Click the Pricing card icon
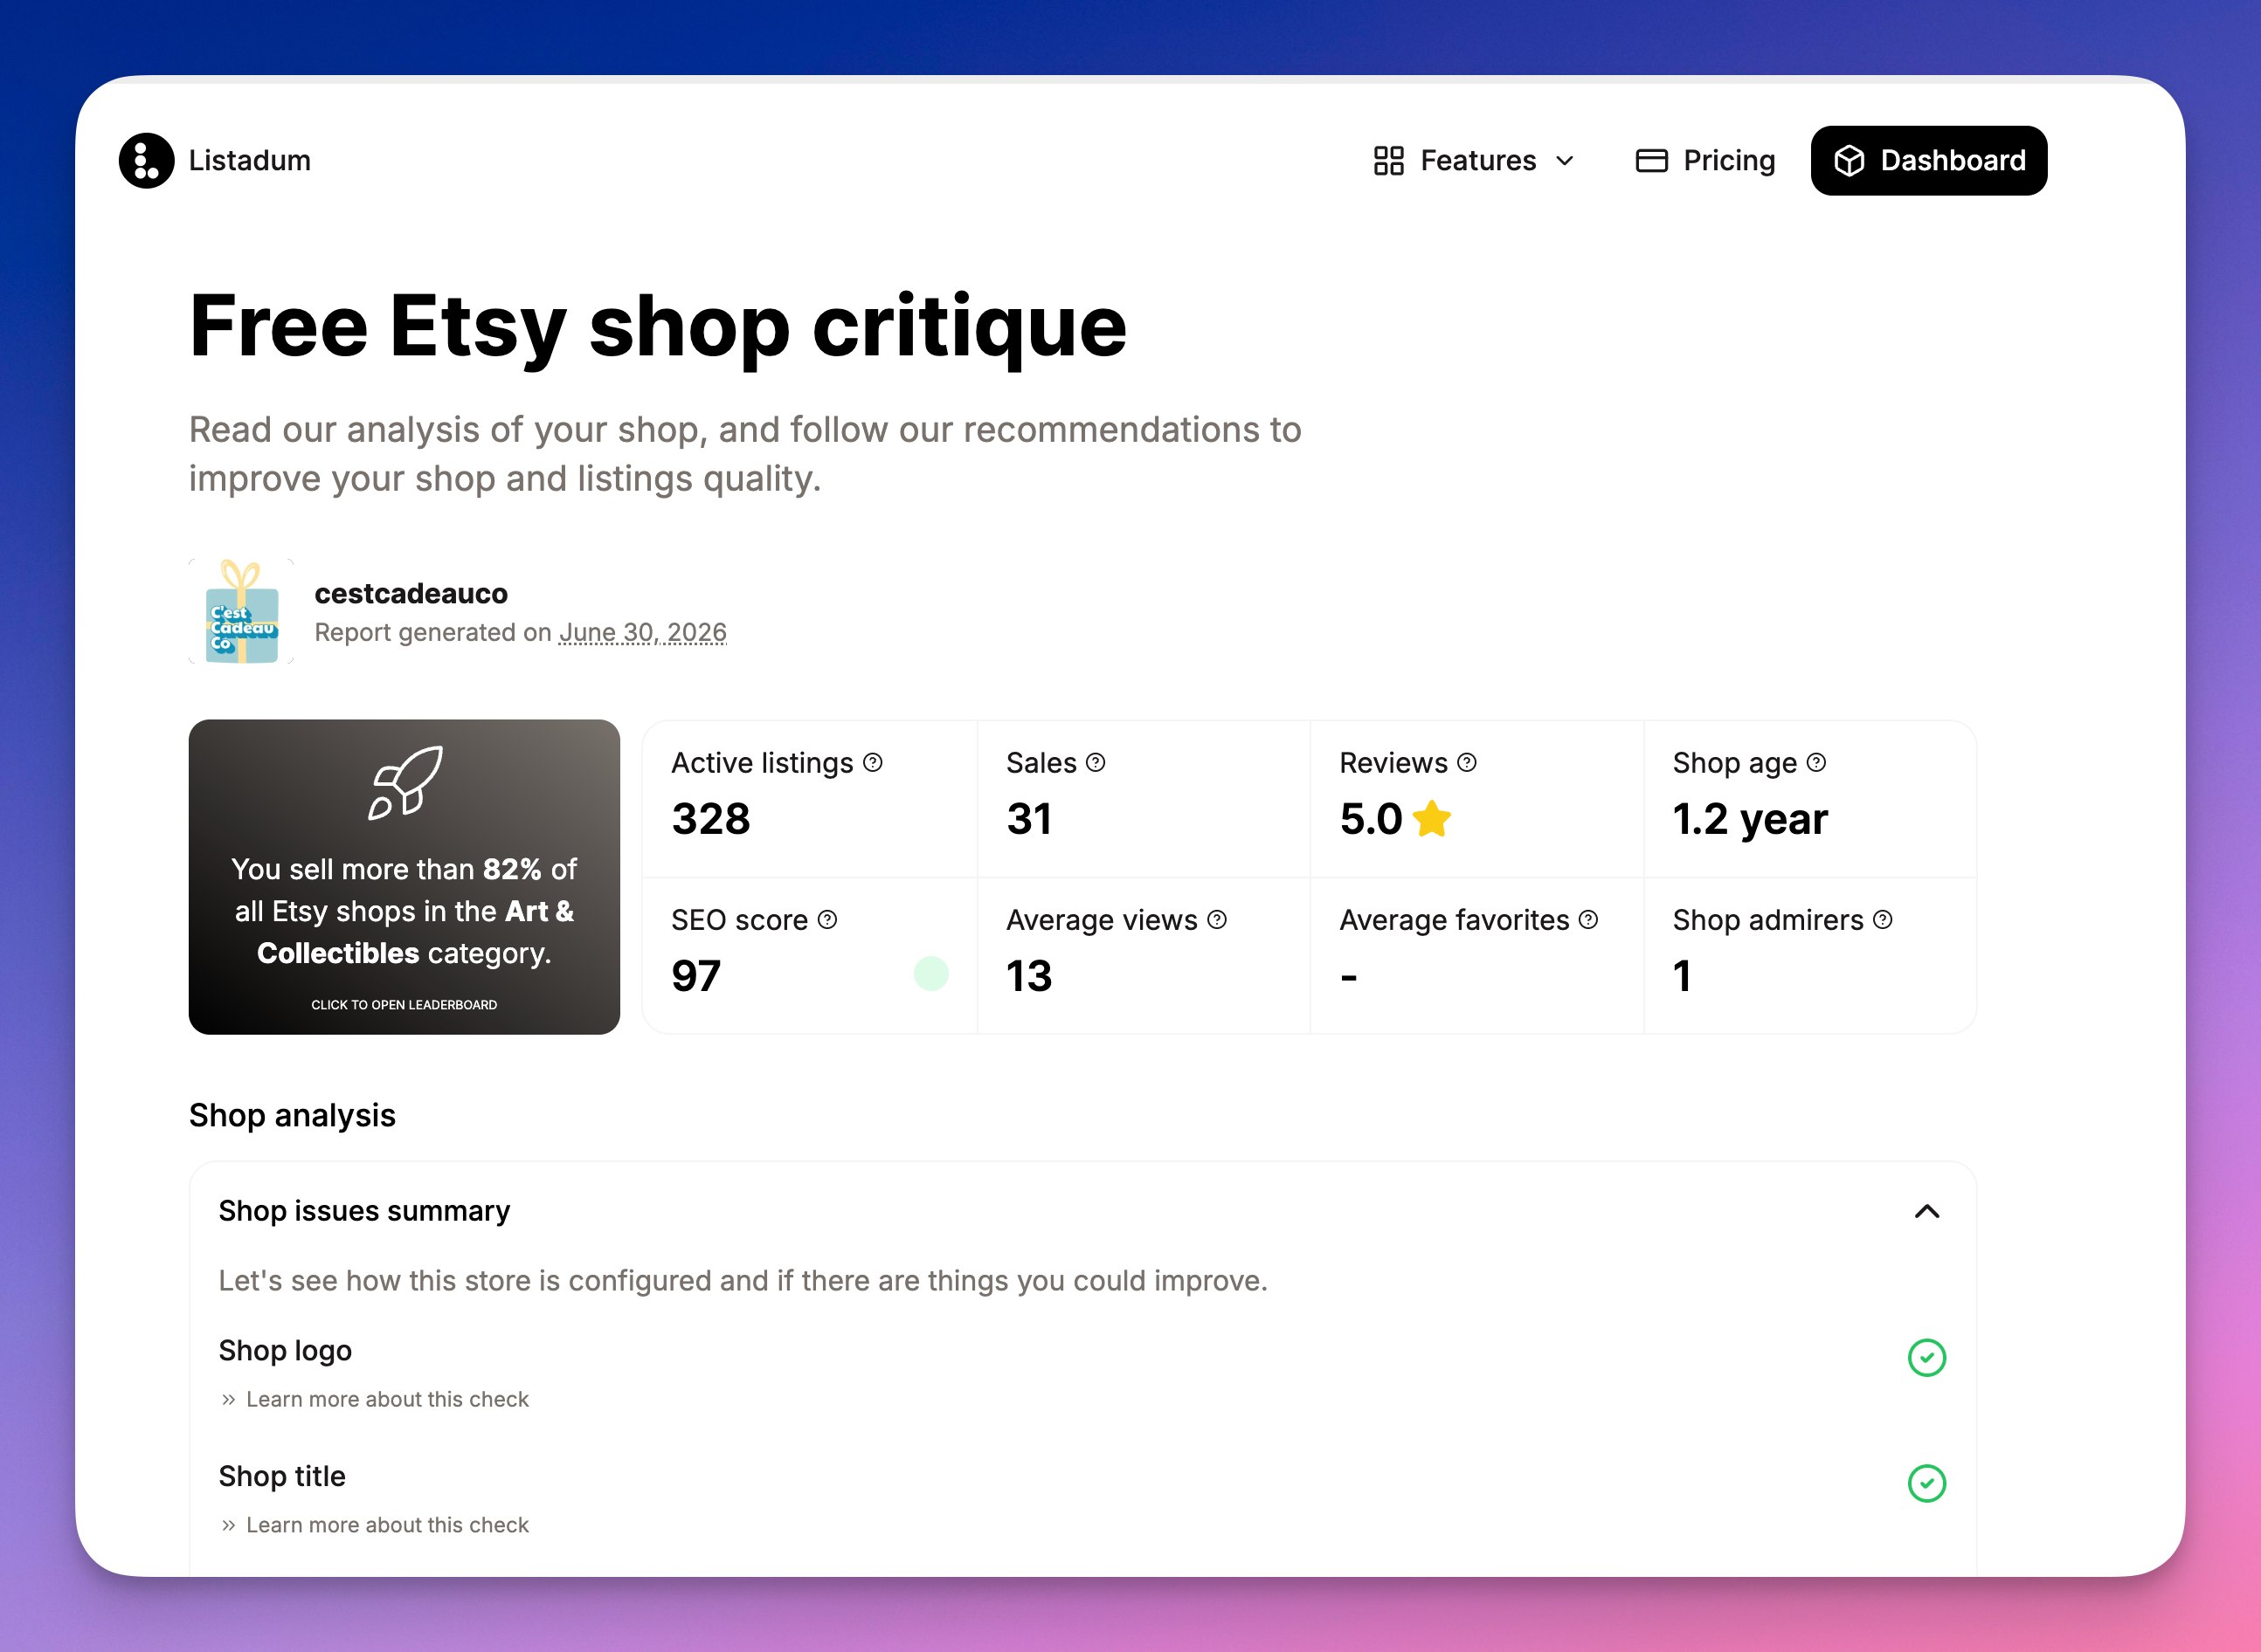This screenshot has width=2261, height=1652. [x=1650, y=160]
